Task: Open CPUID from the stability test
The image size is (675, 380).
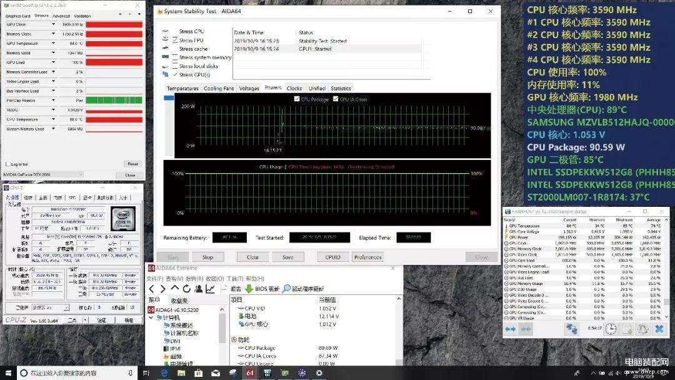Action: [332, 257]
